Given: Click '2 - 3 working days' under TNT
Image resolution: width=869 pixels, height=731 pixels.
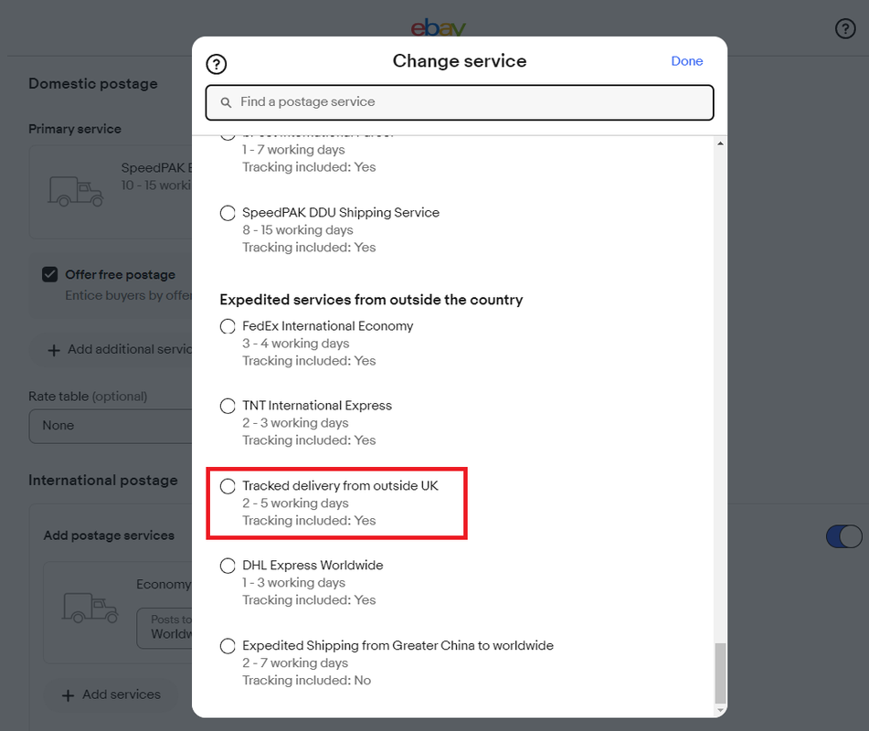Looking at the screenshot, I should coord(295,423).
